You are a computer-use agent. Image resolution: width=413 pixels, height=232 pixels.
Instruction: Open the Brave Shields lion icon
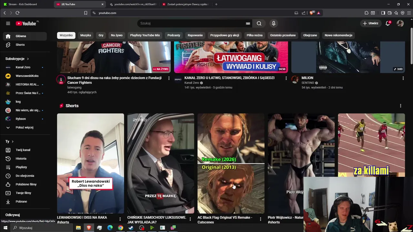click(311, 13)
